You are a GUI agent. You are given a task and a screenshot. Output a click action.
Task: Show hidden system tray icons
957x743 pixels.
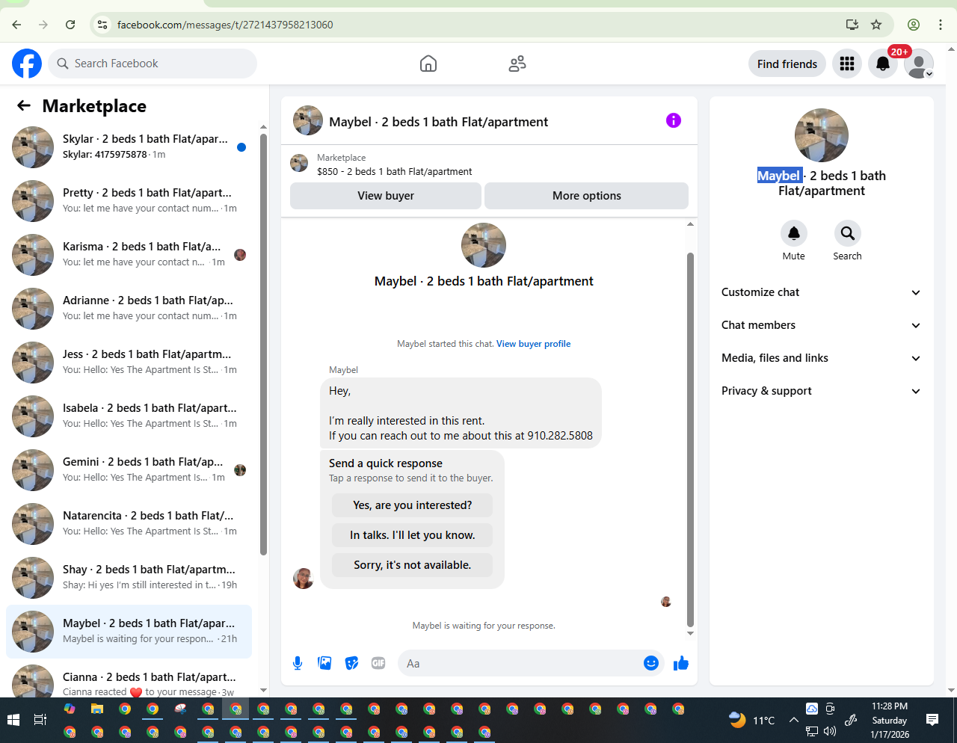tap(793, 720)
